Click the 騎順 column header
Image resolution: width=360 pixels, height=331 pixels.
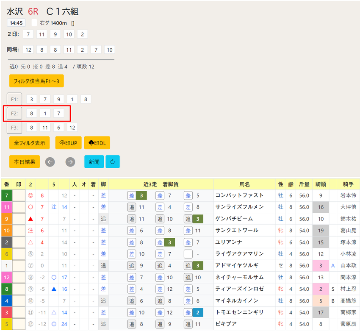point(321,184)
